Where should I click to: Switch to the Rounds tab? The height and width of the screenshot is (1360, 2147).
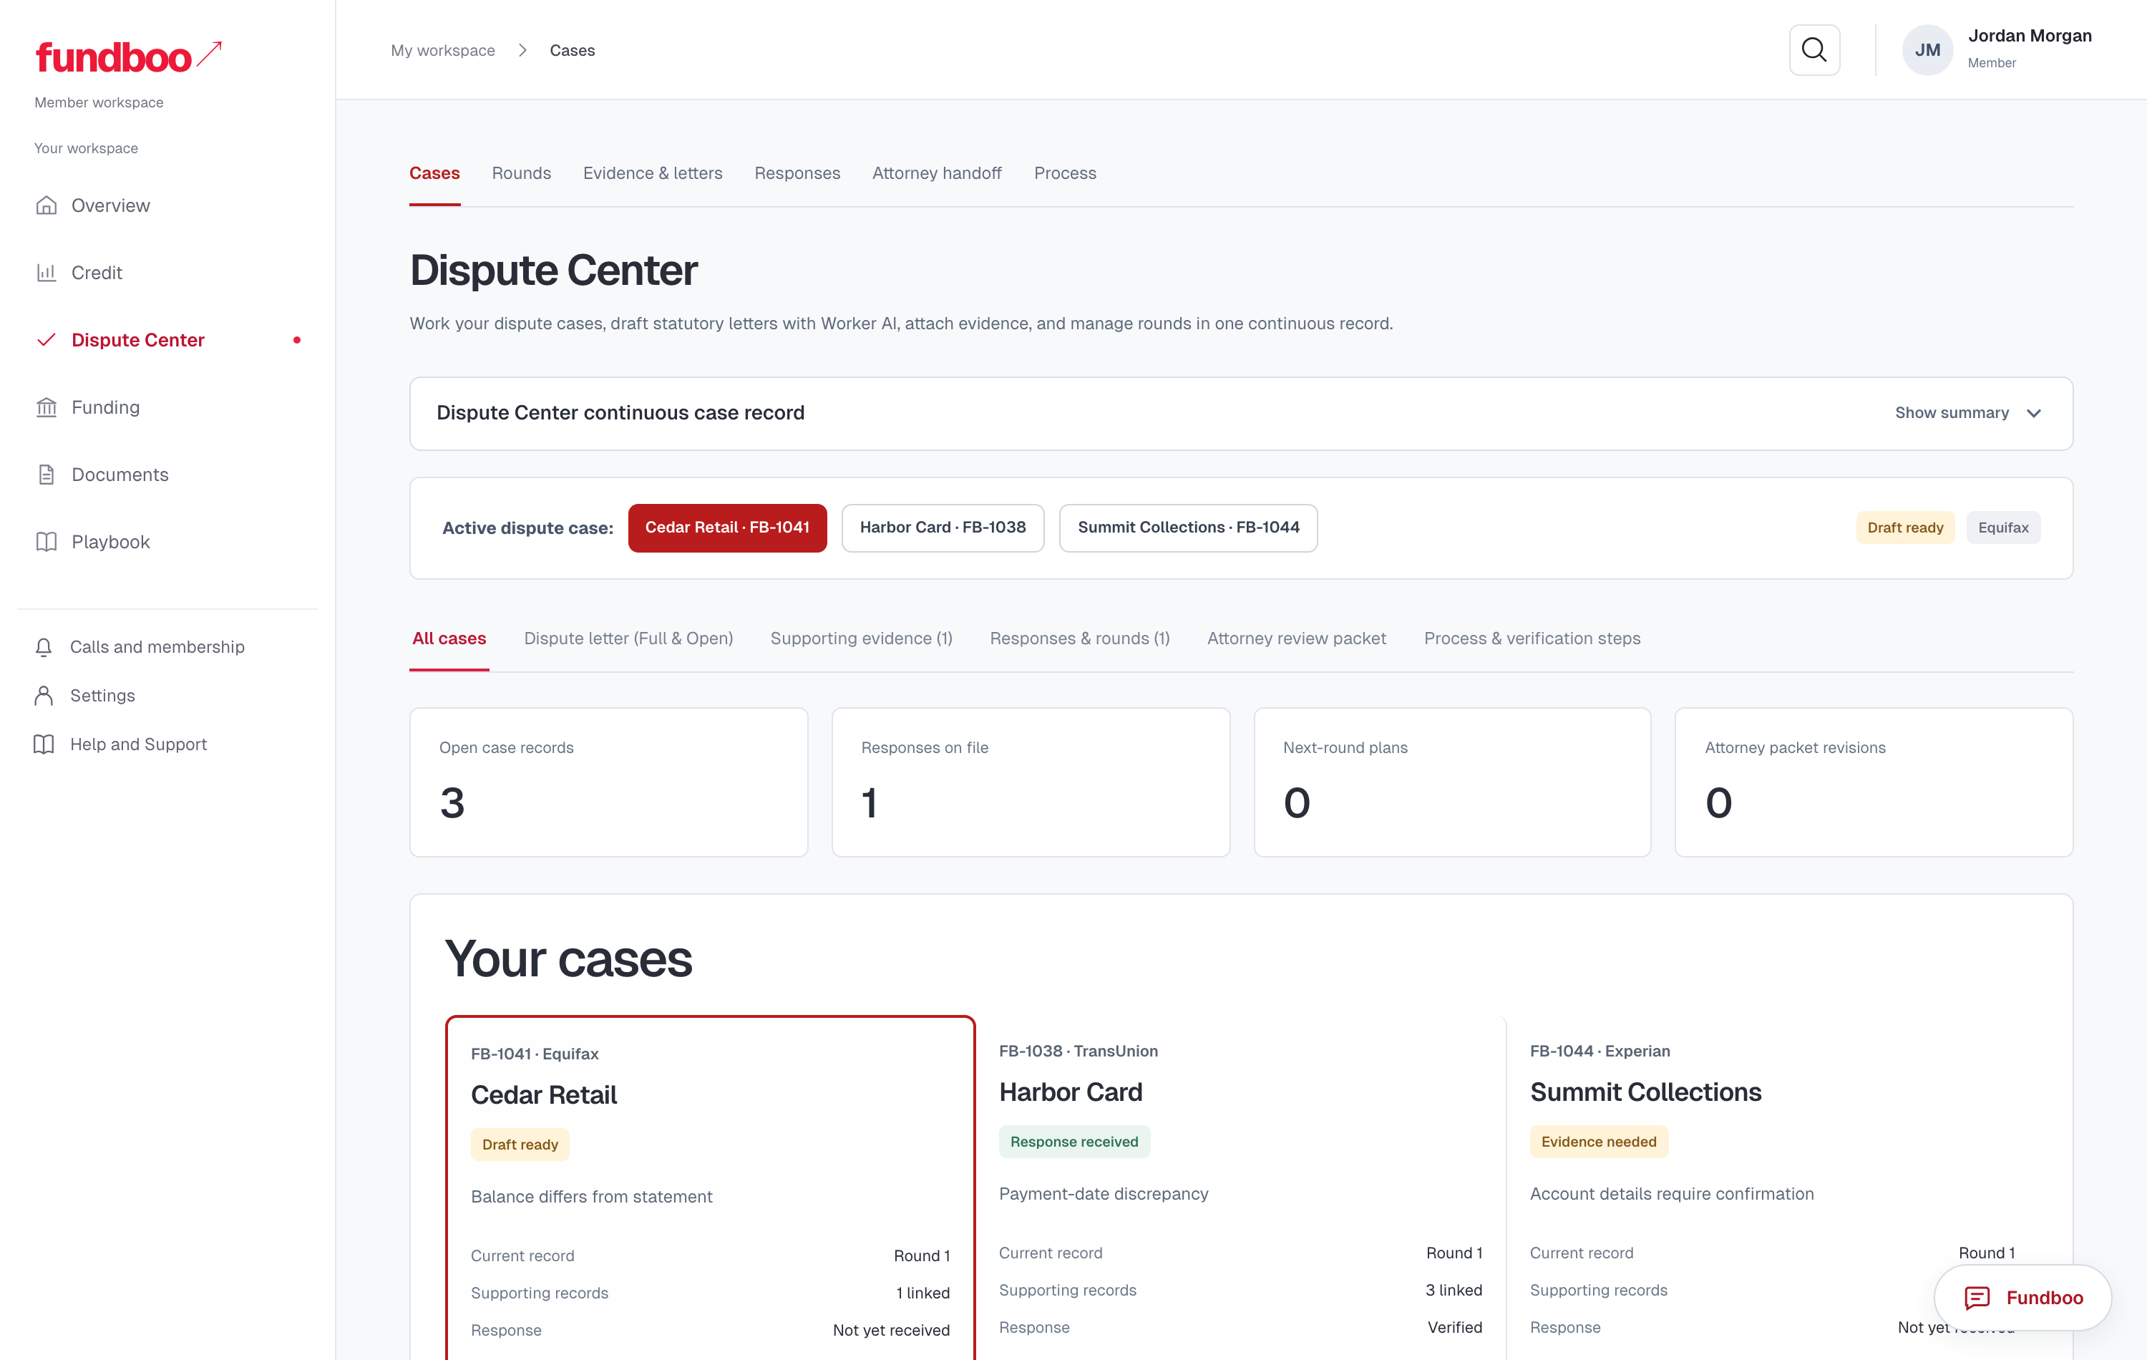[522, 173]
